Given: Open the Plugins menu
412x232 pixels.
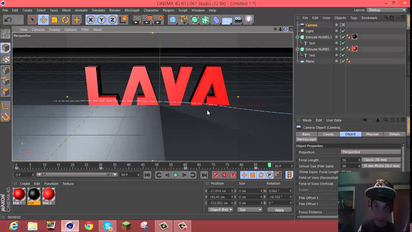Looking at the screenshot, I should pyautogui.click(x=168, y=10).
